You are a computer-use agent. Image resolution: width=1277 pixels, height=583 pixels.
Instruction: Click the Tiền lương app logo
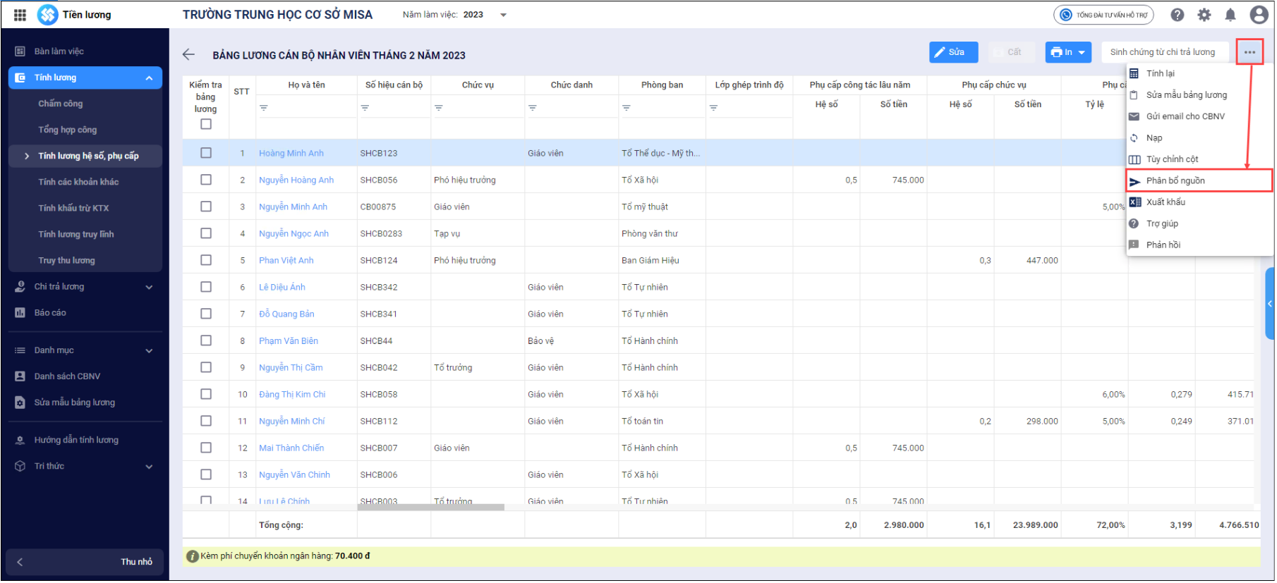tap(48, 15)
